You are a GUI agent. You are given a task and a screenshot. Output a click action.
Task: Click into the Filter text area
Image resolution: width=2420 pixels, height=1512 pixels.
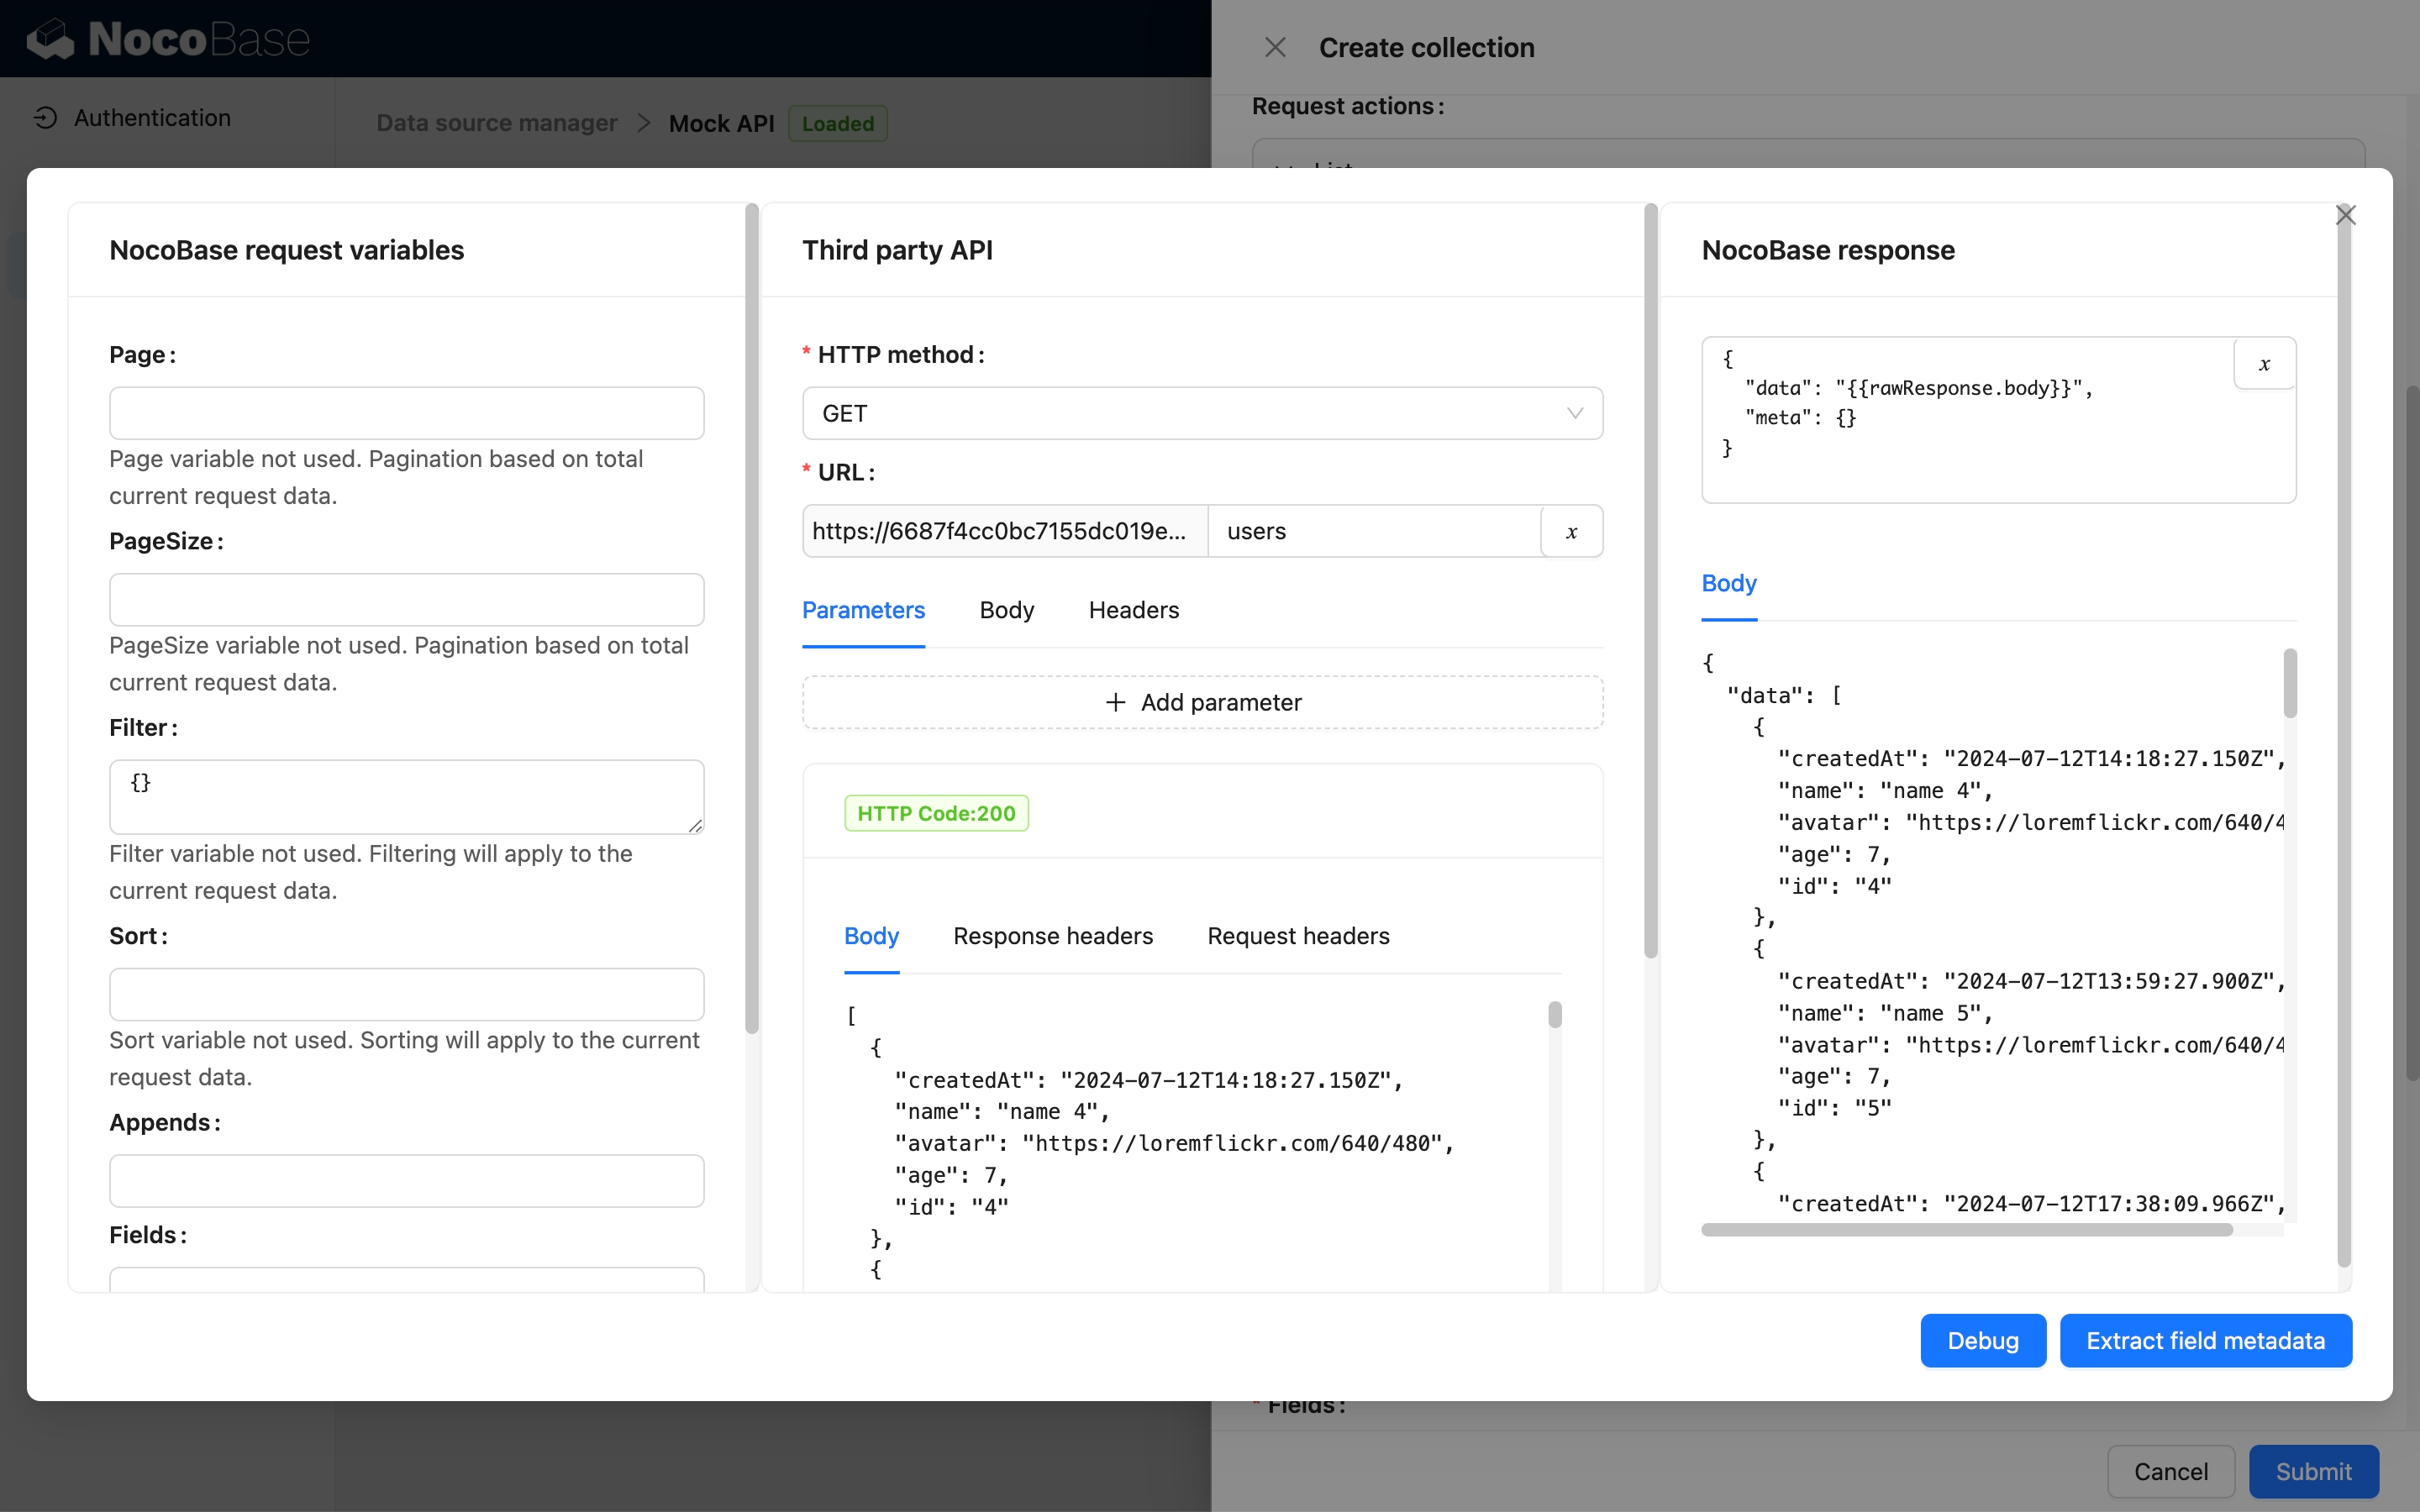[406, 796]
